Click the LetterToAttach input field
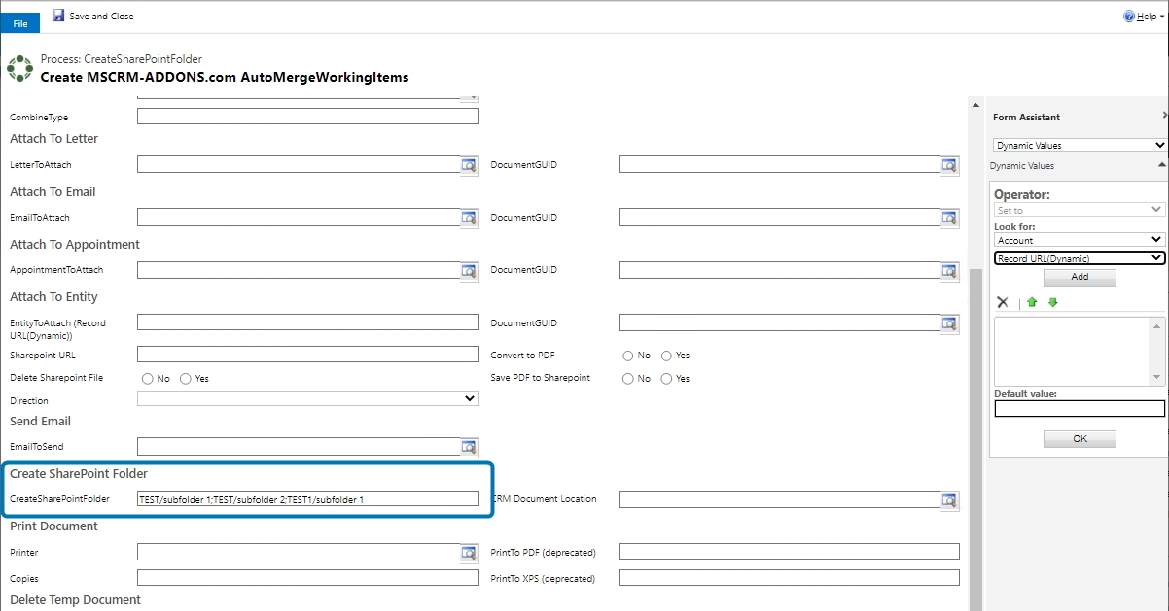1169x611 pixels. [x=299, y=165]
